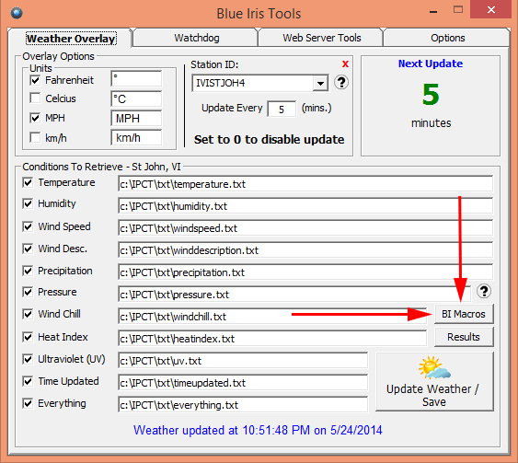Uncheck the Wind Desc. condition
518x463 pixels.
(x=28, y=249)
